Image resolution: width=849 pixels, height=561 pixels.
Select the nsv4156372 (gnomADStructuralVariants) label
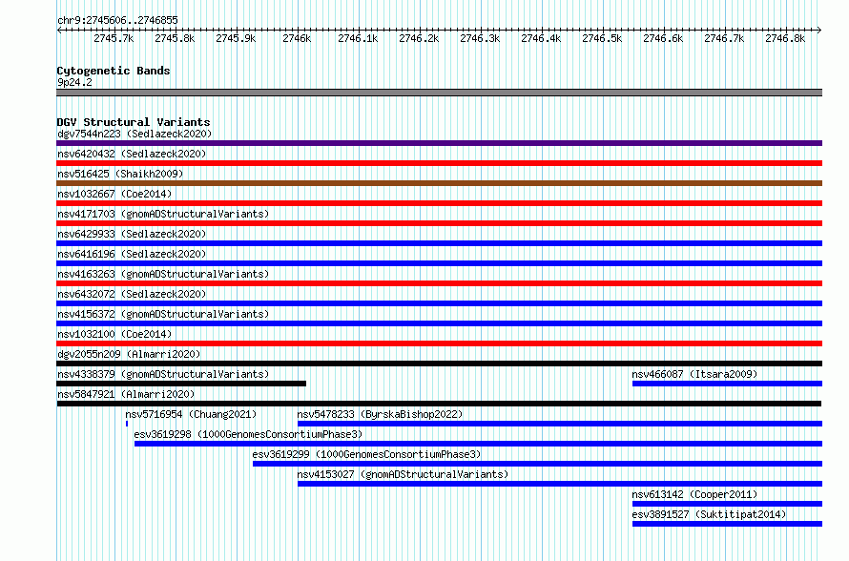(x=163, y=314)
